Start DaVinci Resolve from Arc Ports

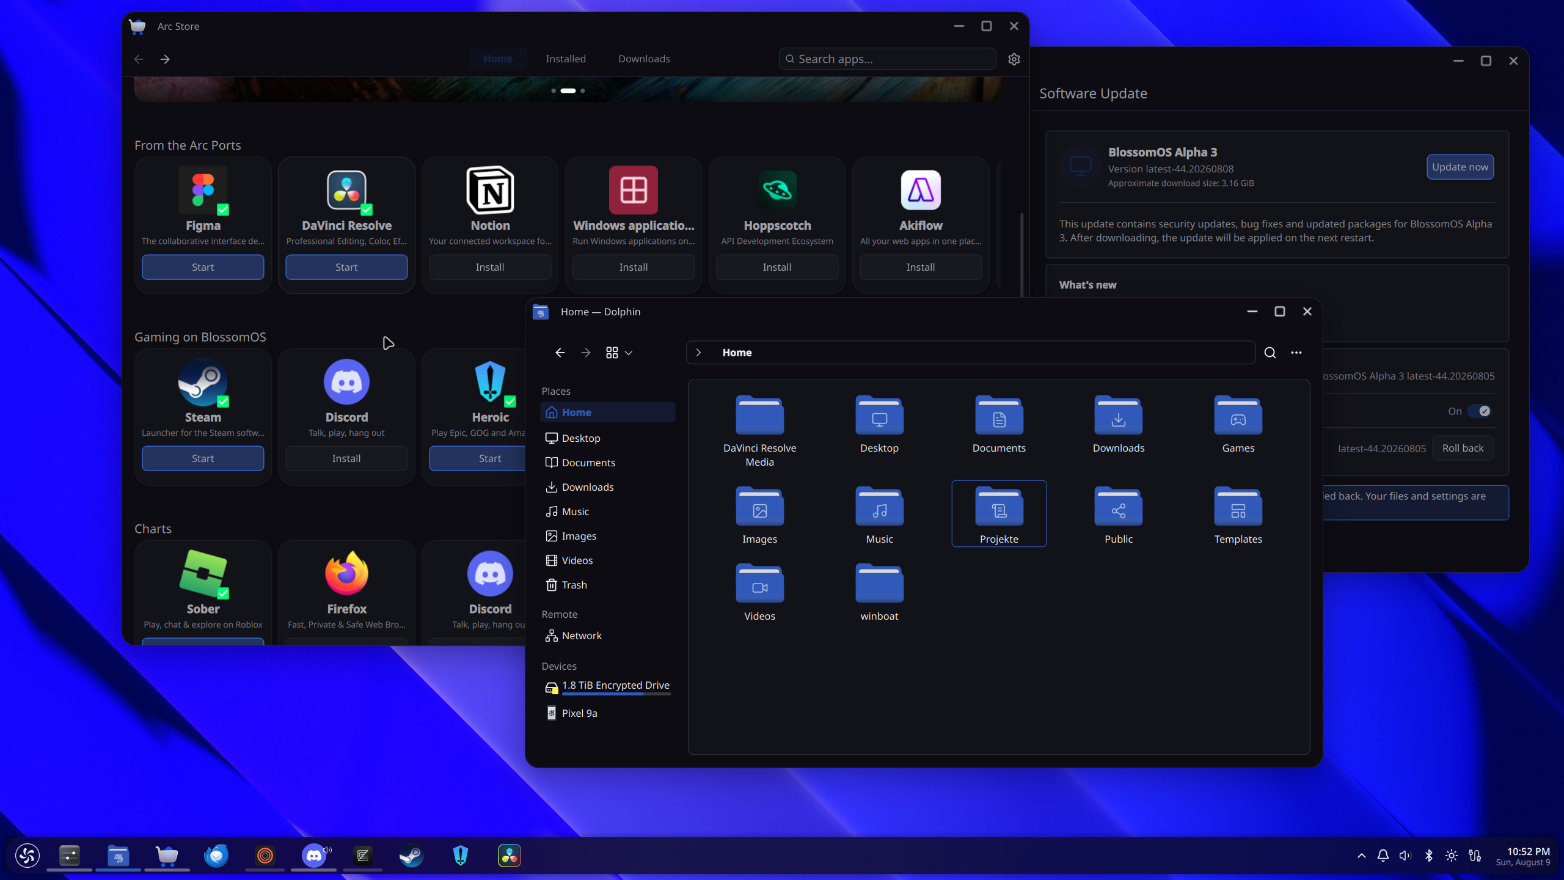(x=346, y=267)
